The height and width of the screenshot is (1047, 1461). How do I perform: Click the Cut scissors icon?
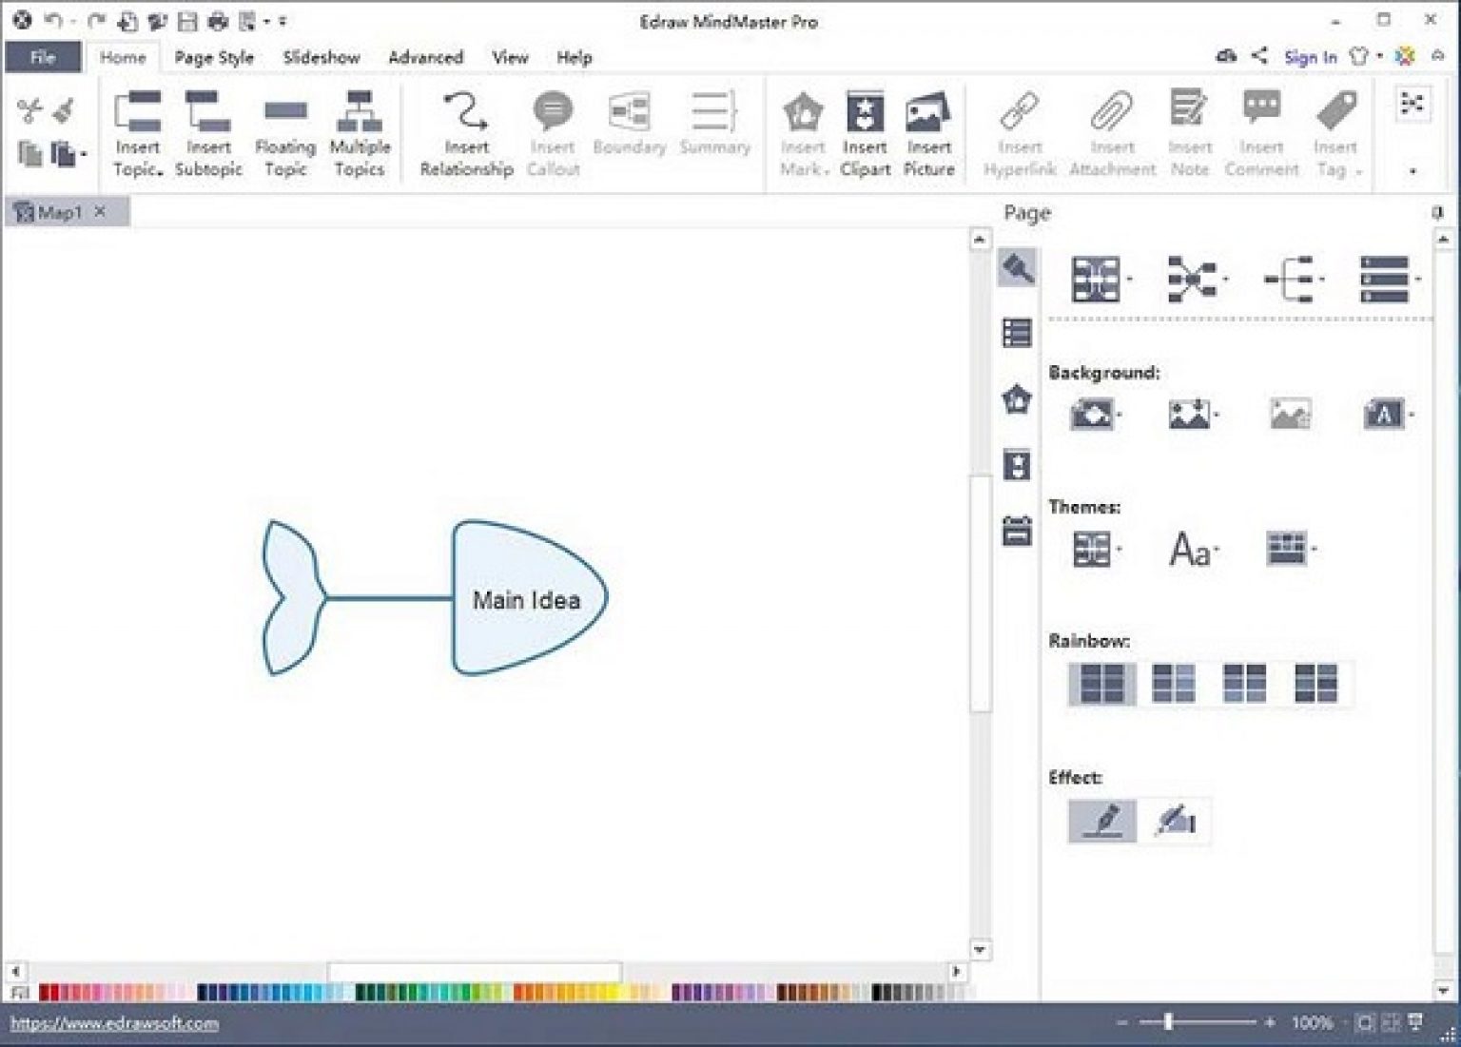(x=29, y=110)
